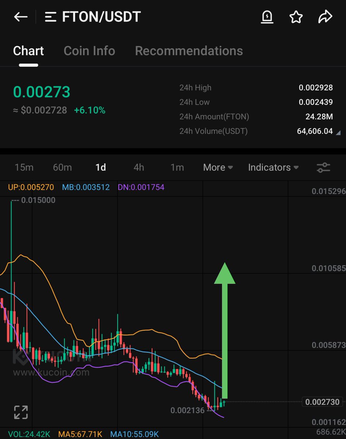This screenshot has height=439, width=346.
Task: Open the Indicators dropdown
Action: coord(274,168)
